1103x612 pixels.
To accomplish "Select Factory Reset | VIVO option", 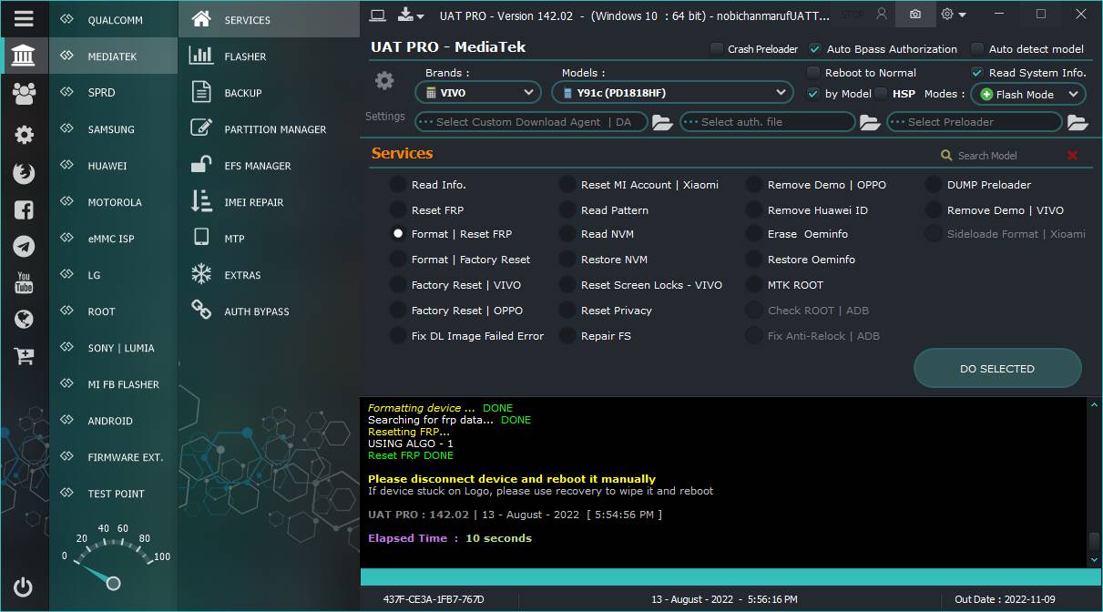I will tap(398, 285).
